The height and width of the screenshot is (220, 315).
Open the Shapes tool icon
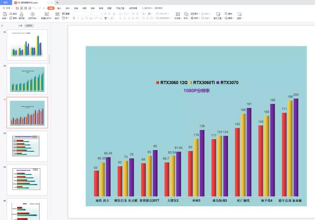(x=186, y=14)
